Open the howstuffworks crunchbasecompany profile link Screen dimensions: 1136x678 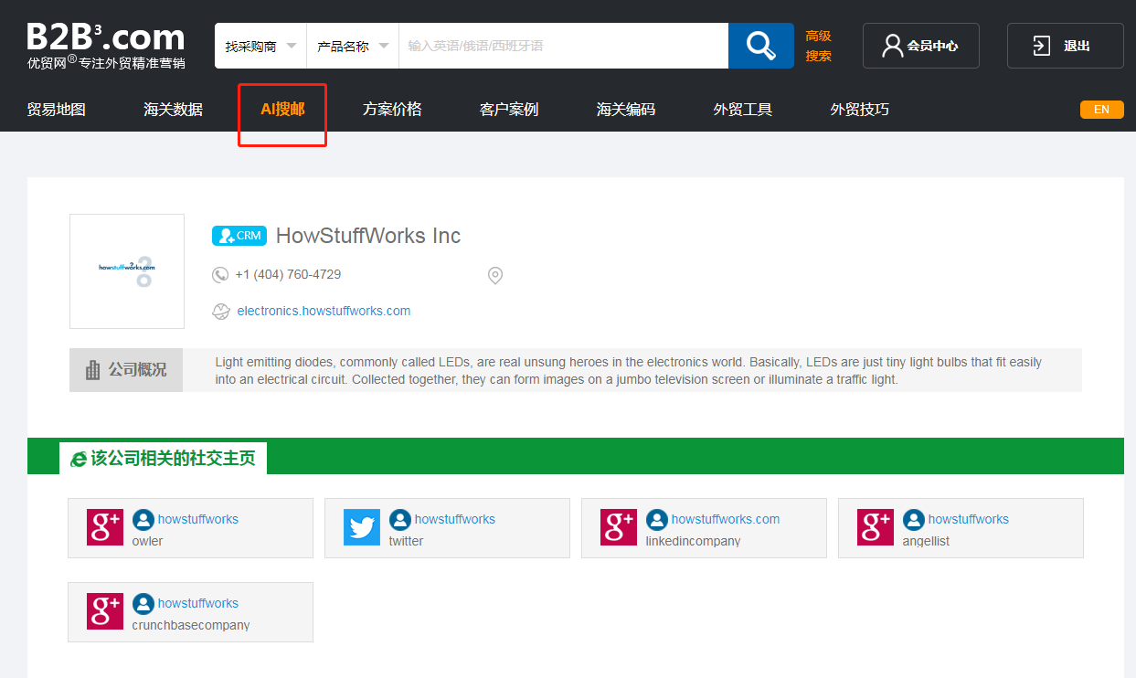tap(198, 603)
